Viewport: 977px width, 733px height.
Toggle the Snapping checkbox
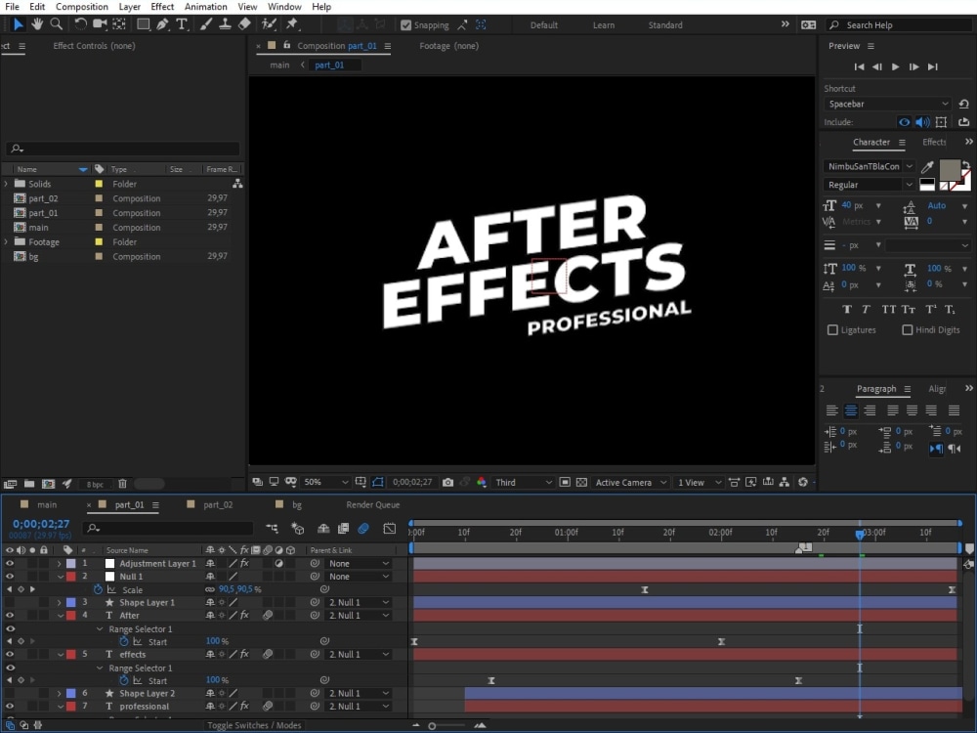pyautogui.click(x=406, y=25)
